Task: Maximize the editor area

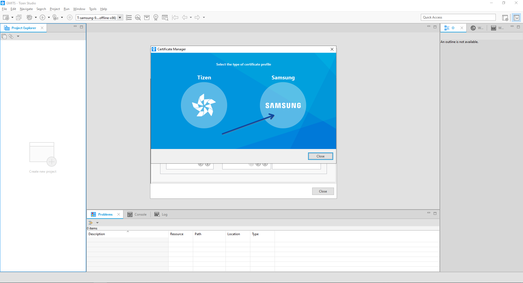Action: tap(435, 27)
